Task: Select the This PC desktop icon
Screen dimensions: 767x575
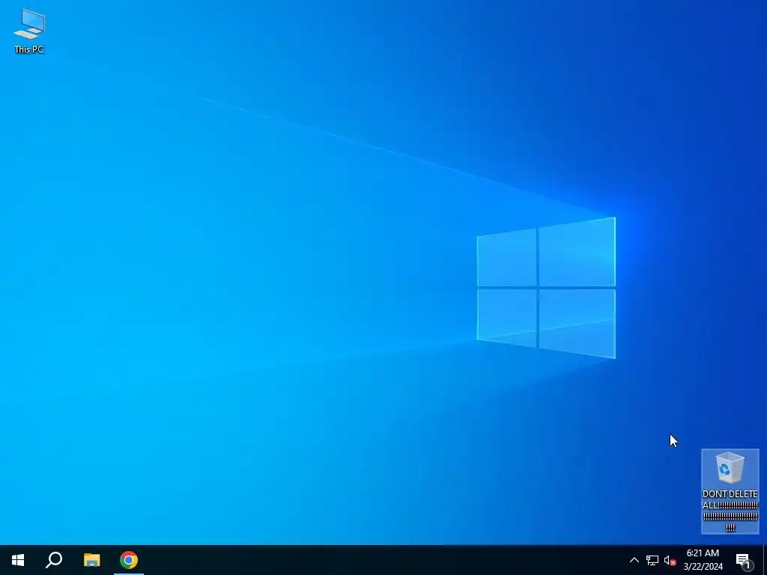Action: click(29, 31)
